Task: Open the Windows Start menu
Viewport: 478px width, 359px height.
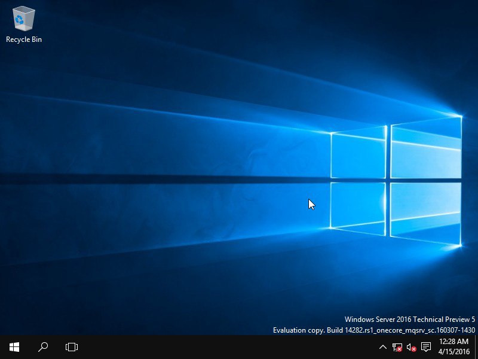Action: tap(14, 347)
